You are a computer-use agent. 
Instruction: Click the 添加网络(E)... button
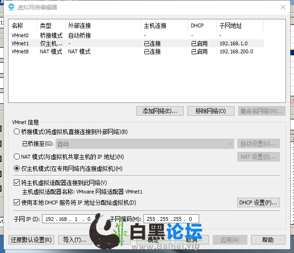[160, 111]
